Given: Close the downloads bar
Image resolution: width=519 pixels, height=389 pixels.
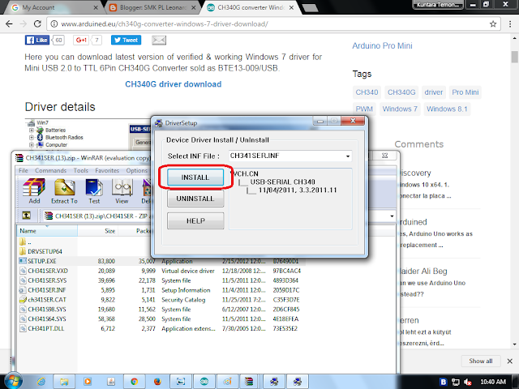Looking at the screenshot, I should (x=510, y=361).
